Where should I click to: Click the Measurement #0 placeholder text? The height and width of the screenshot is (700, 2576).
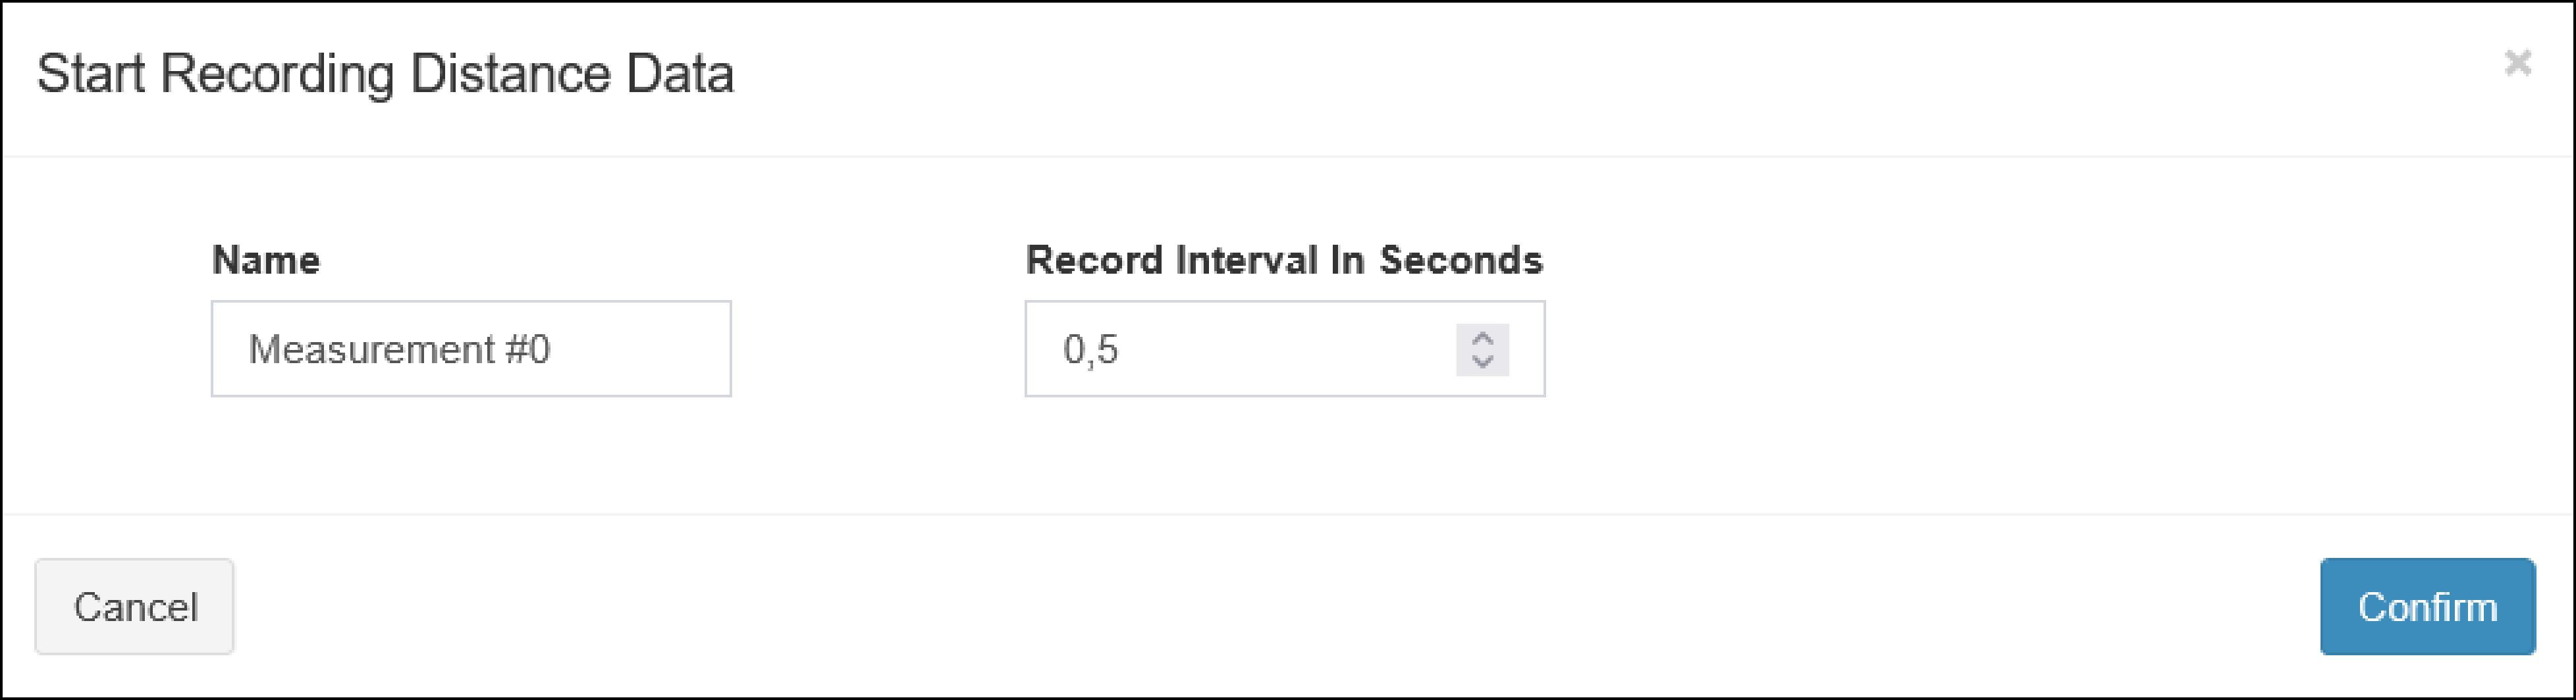[399, 349]
